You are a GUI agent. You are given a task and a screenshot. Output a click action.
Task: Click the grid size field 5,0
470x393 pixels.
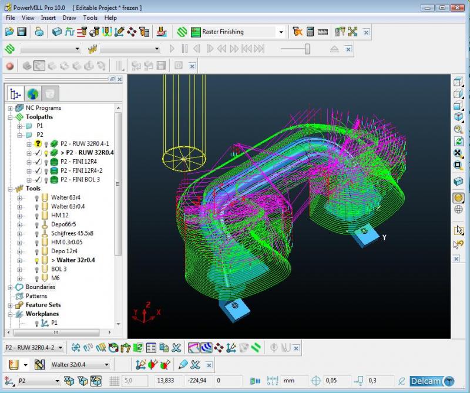[x=135, y=381]
